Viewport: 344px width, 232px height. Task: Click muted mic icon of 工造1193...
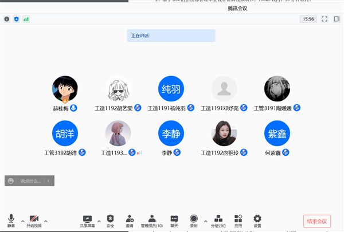tap(132, 152)
